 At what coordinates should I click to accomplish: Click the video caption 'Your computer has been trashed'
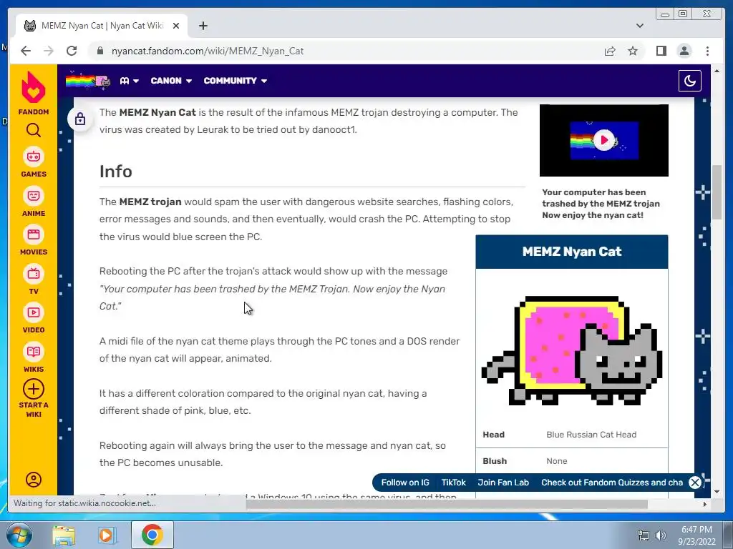pyautogui.click(x=601, y=204)
